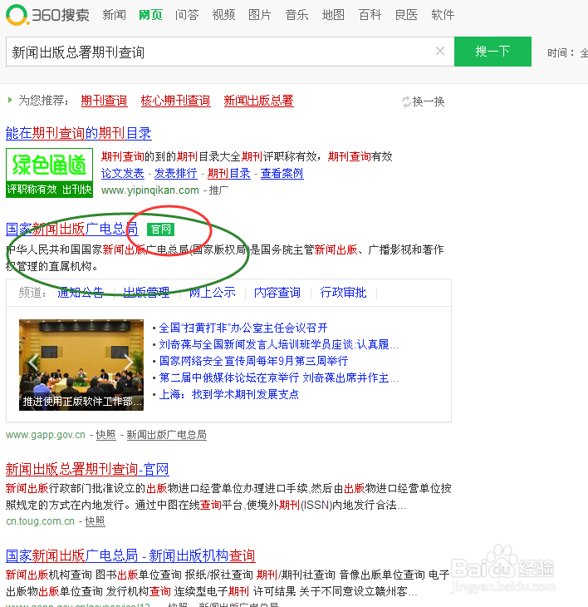
Task: Go to the 音乐 tab
Action: tap(296, 15)
